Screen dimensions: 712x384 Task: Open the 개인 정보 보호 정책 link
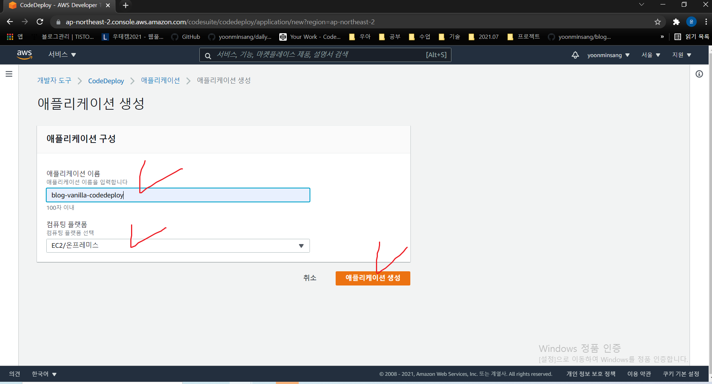point(591,374)
